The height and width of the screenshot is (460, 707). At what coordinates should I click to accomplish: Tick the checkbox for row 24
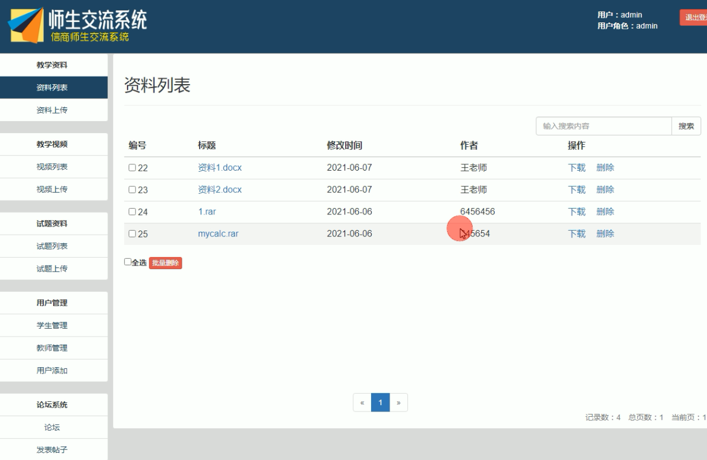pos(132,212)
